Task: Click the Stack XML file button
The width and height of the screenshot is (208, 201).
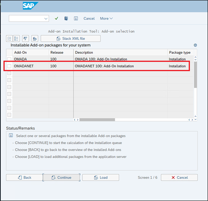Action: pos(70,39)
